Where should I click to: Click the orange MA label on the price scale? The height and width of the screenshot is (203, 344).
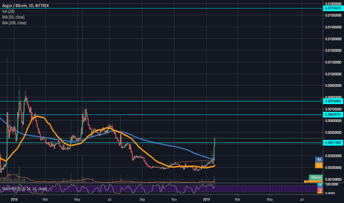(319, 165)
